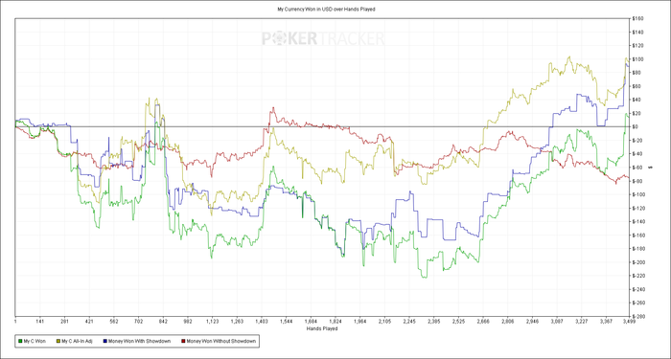Click the "2,105" x-axis tick label
Image resolution: width=671 pixels, height=359 pixels.
click(x=384, y=321)
